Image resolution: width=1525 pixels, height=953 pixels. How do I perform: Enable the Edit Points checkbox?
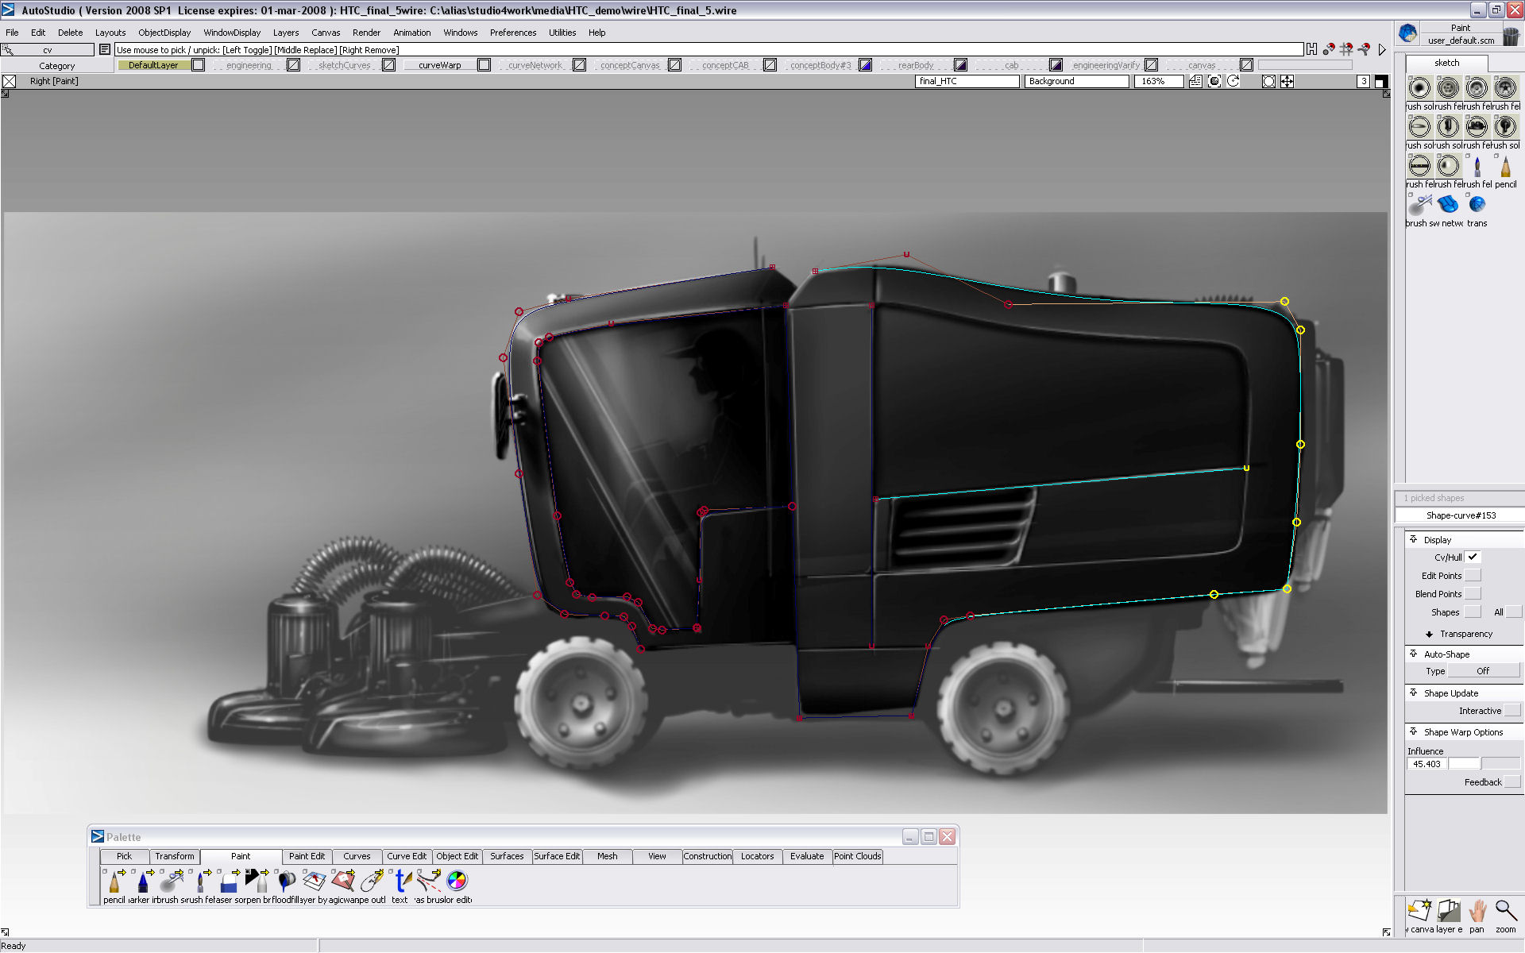coord(1473,576)
